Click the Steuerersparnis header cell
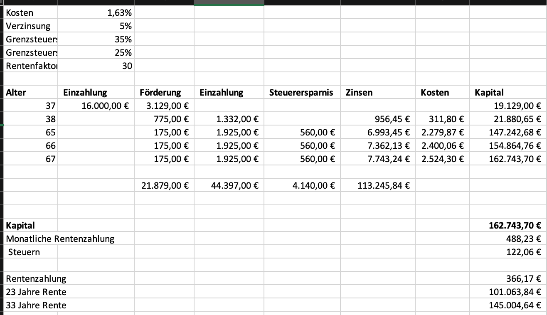This screenshot has height=315, width=547. 302,93
